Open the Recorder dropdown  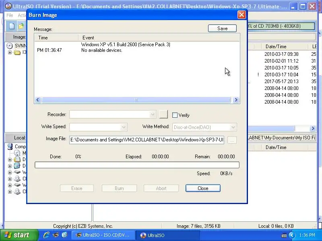[153, 114]
